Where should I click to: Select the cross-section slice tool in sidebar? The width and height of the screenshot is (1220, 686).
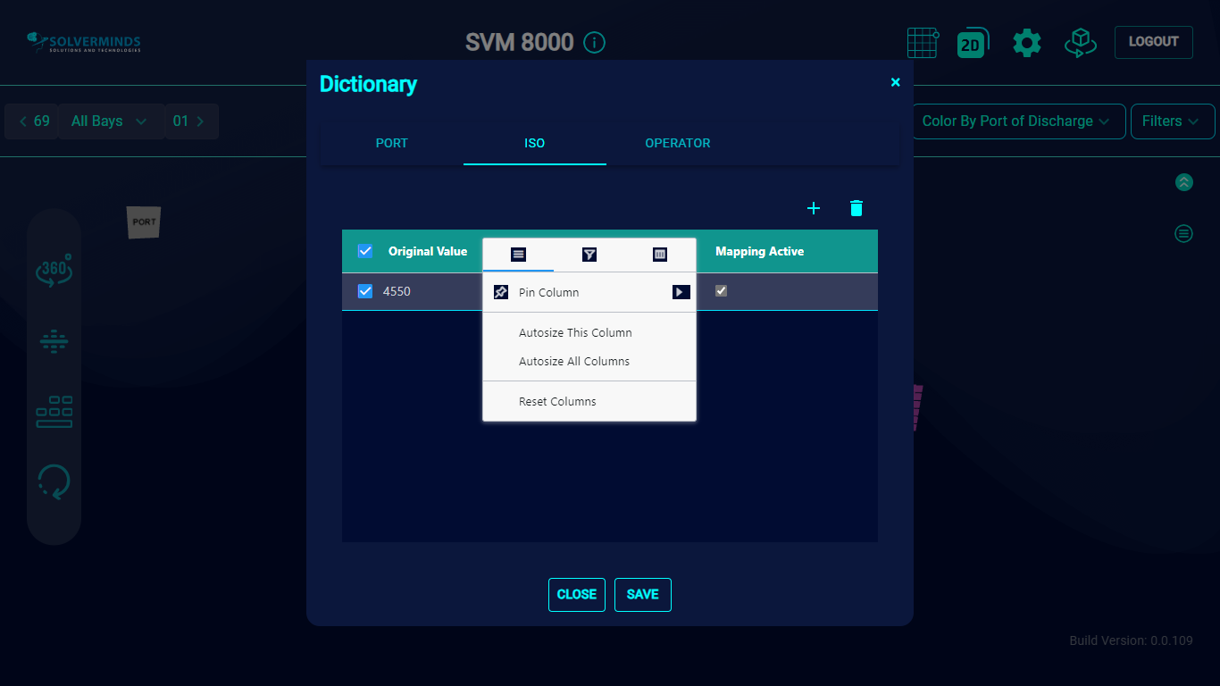[54, 341]
